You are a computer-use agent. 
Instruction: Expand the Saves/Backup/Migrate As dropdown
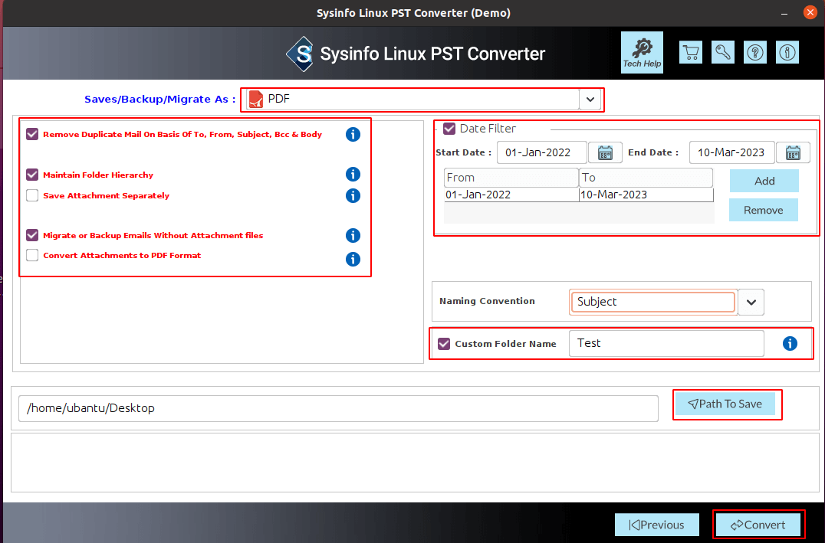click(590, 100)
